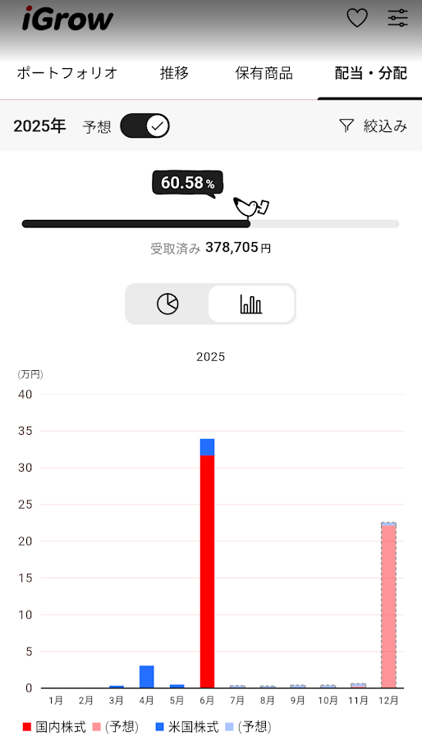Screen dimensions: 422x741
Task: Open the ポートフォリオ tab
Action: click(67, 73)
